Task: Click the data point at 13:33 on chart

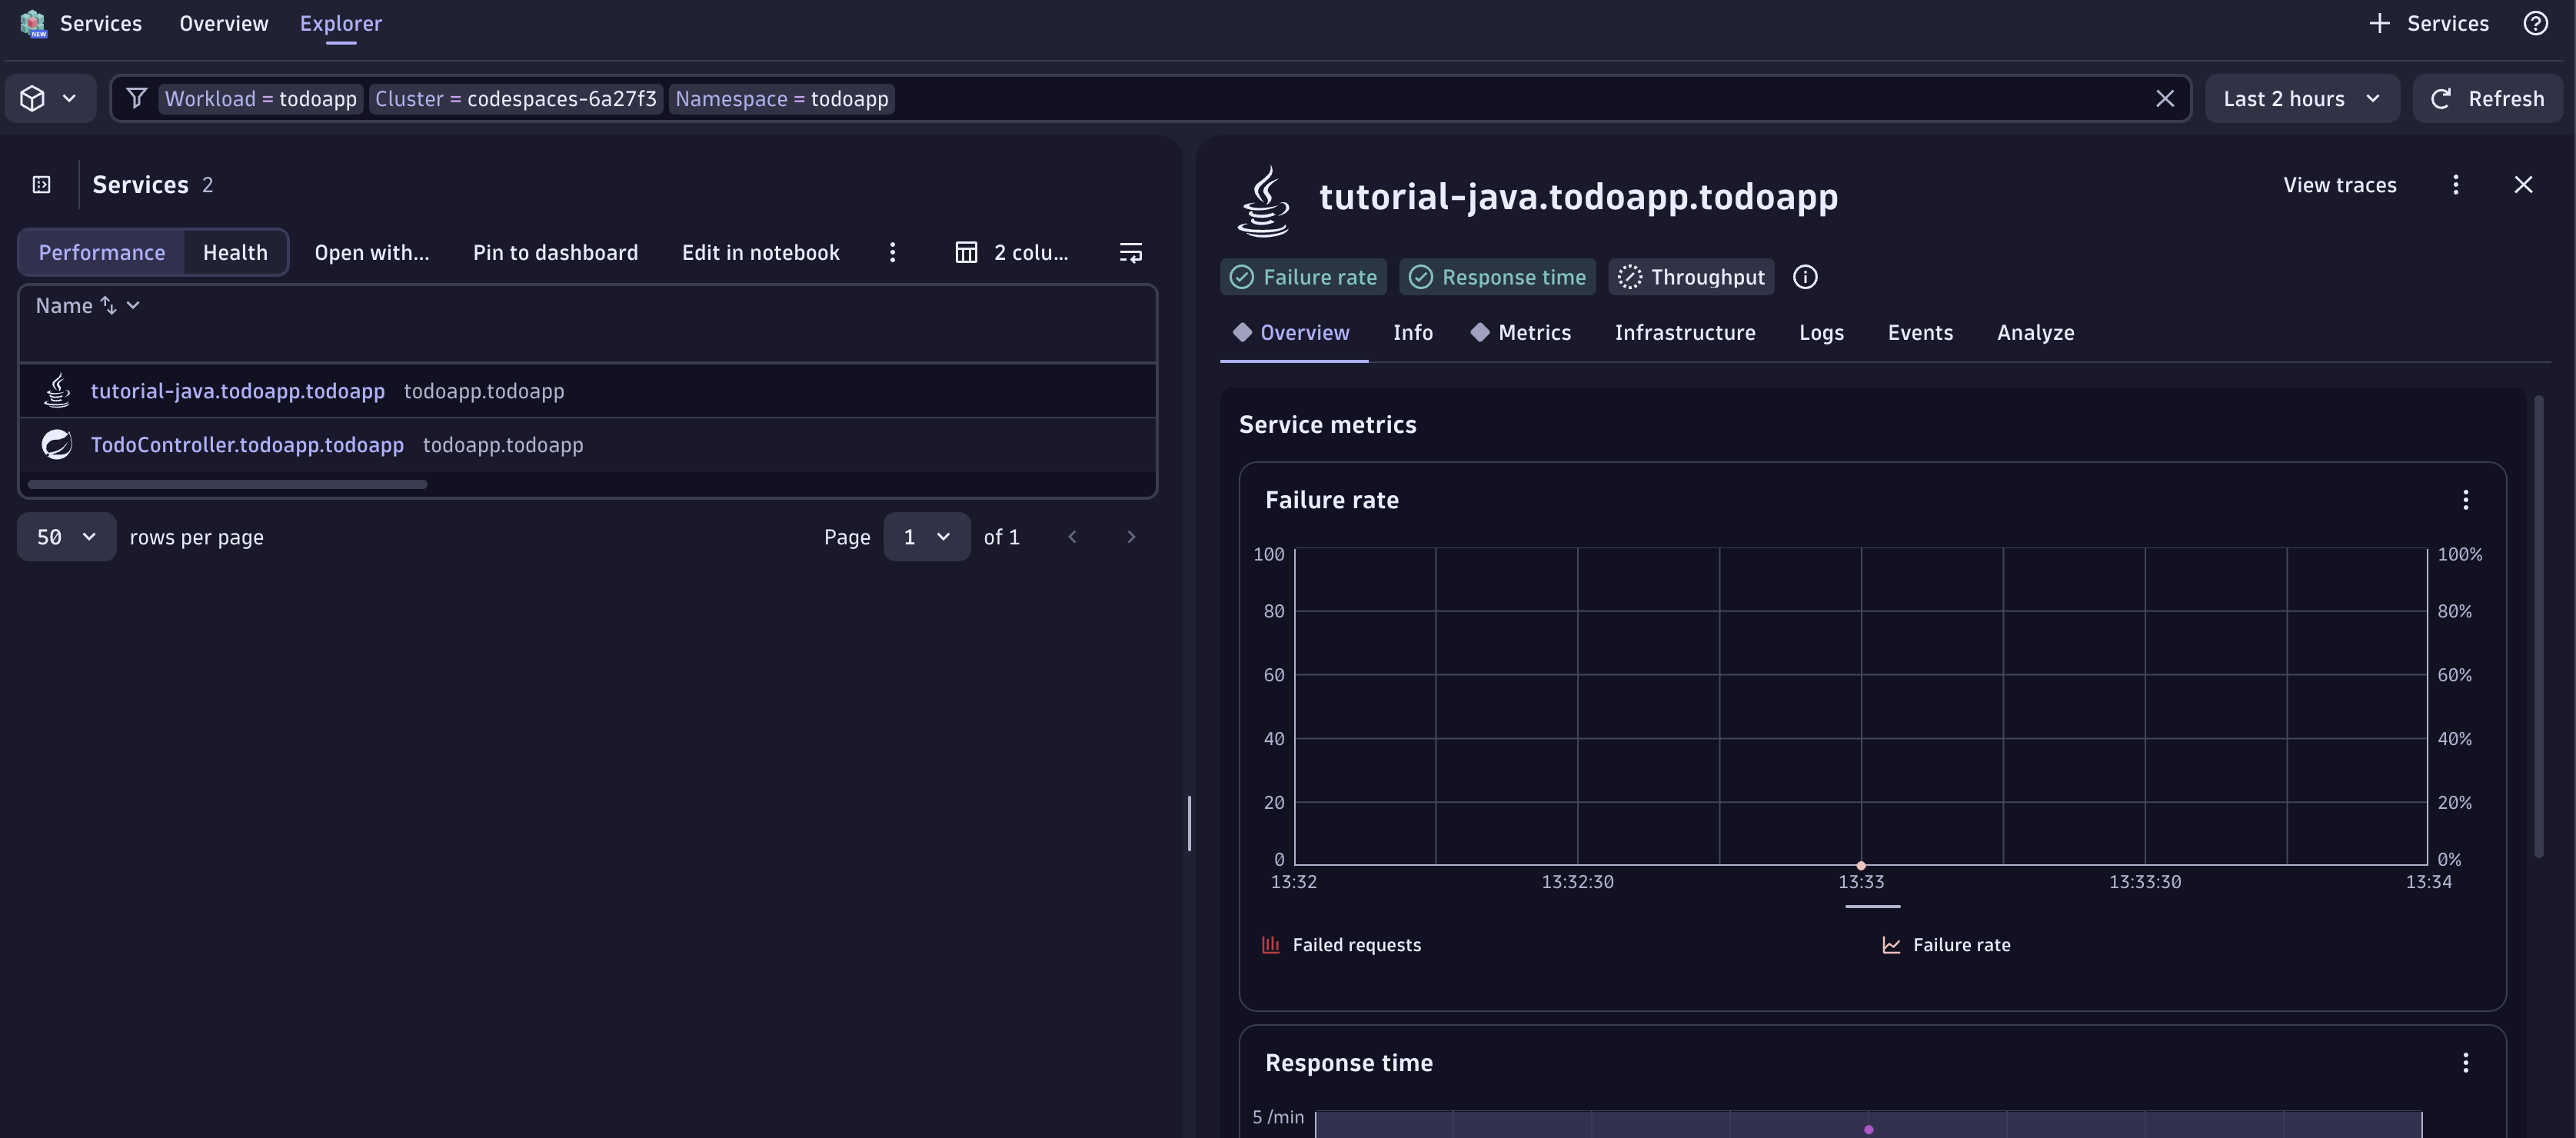Action: [x=1860, y=865]
